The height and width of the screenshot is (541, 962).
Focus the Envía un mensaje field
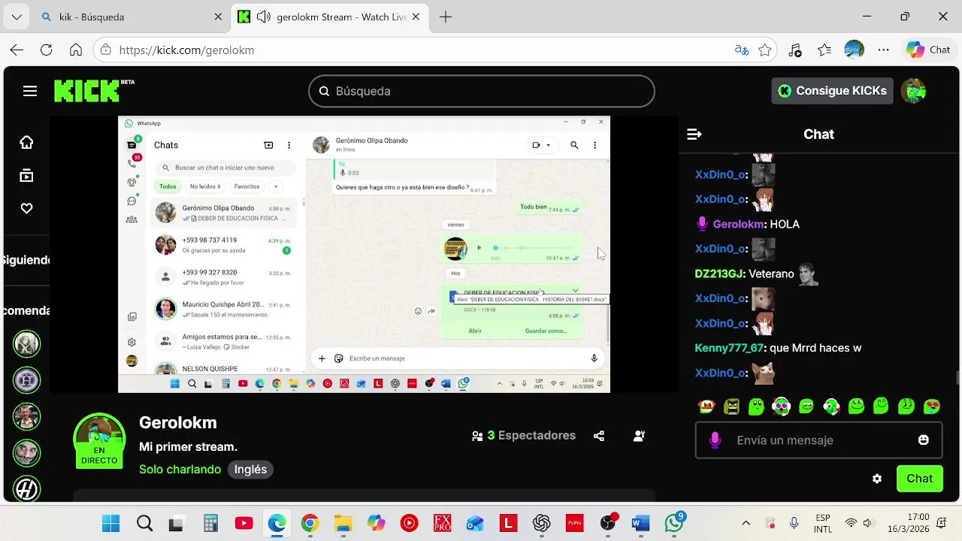pyautogui.click(x=818, y=440)
